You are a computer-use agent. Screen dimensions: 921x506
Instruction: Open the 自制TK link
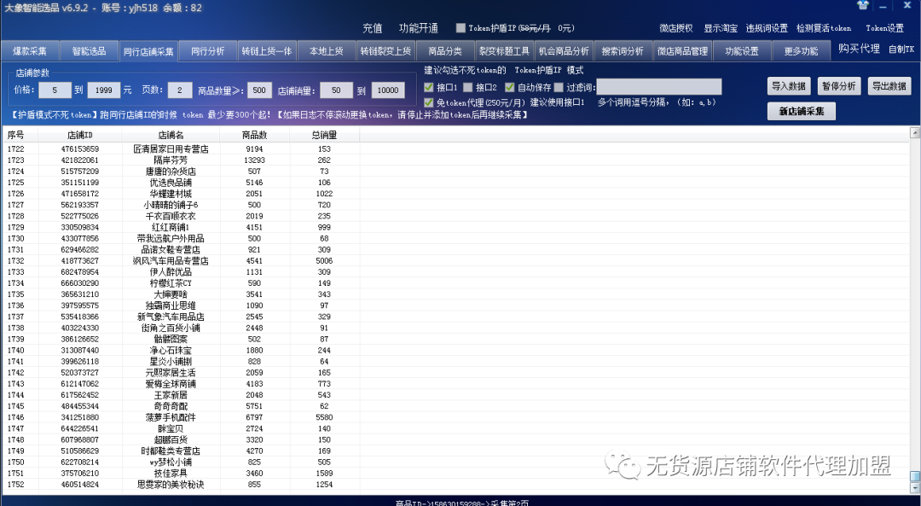pyautogui.click(x=901, y=49)
